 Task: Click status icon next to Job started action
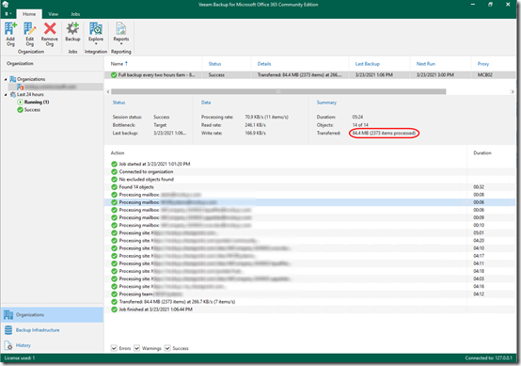click(x=114, y=164)
